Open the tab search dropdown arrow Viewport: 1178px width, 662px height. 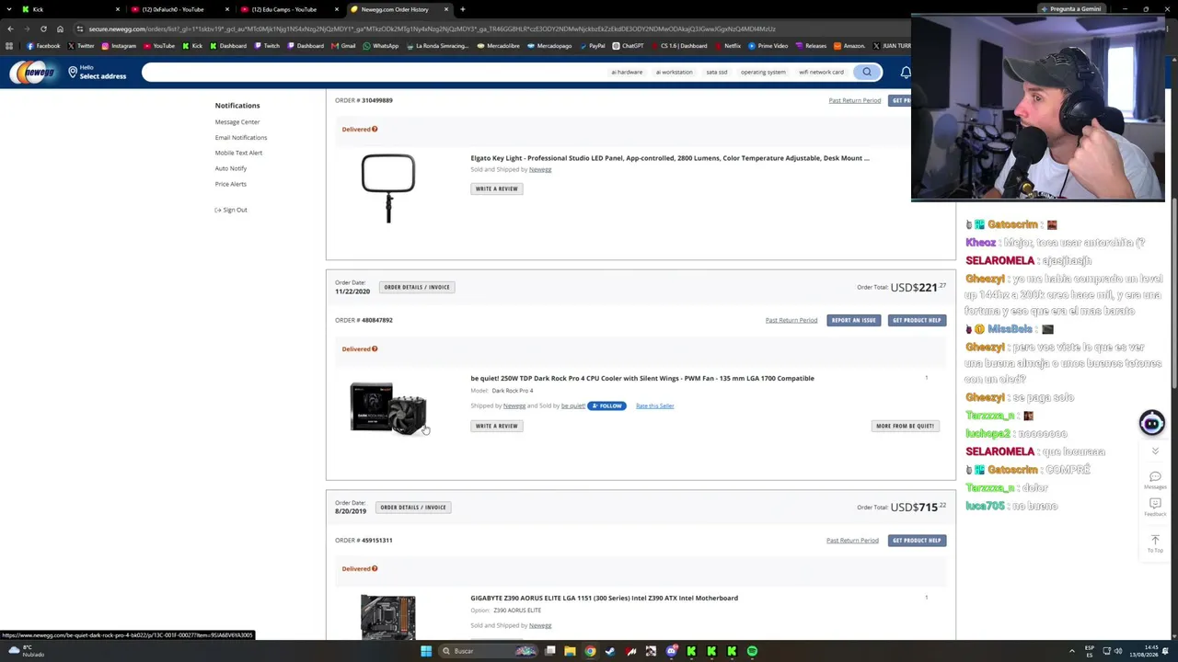click(9, 9)
